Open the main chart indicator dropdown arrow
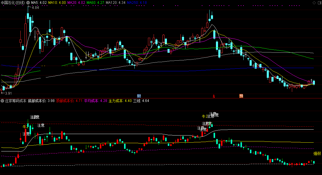The image size is (322, 175). click(x=28, y=3)
